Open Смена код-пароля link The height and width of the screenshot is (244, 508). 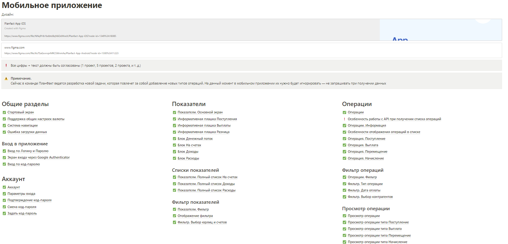pos(22,207)
